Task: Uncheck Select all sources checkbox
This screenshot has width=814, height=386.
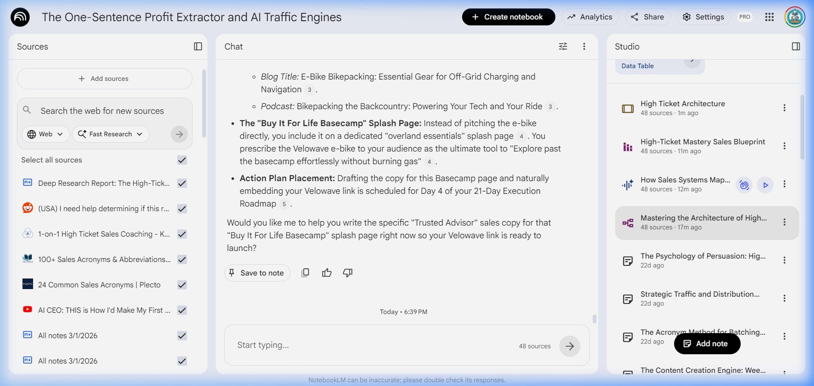Action: click(x=182, y=160)
